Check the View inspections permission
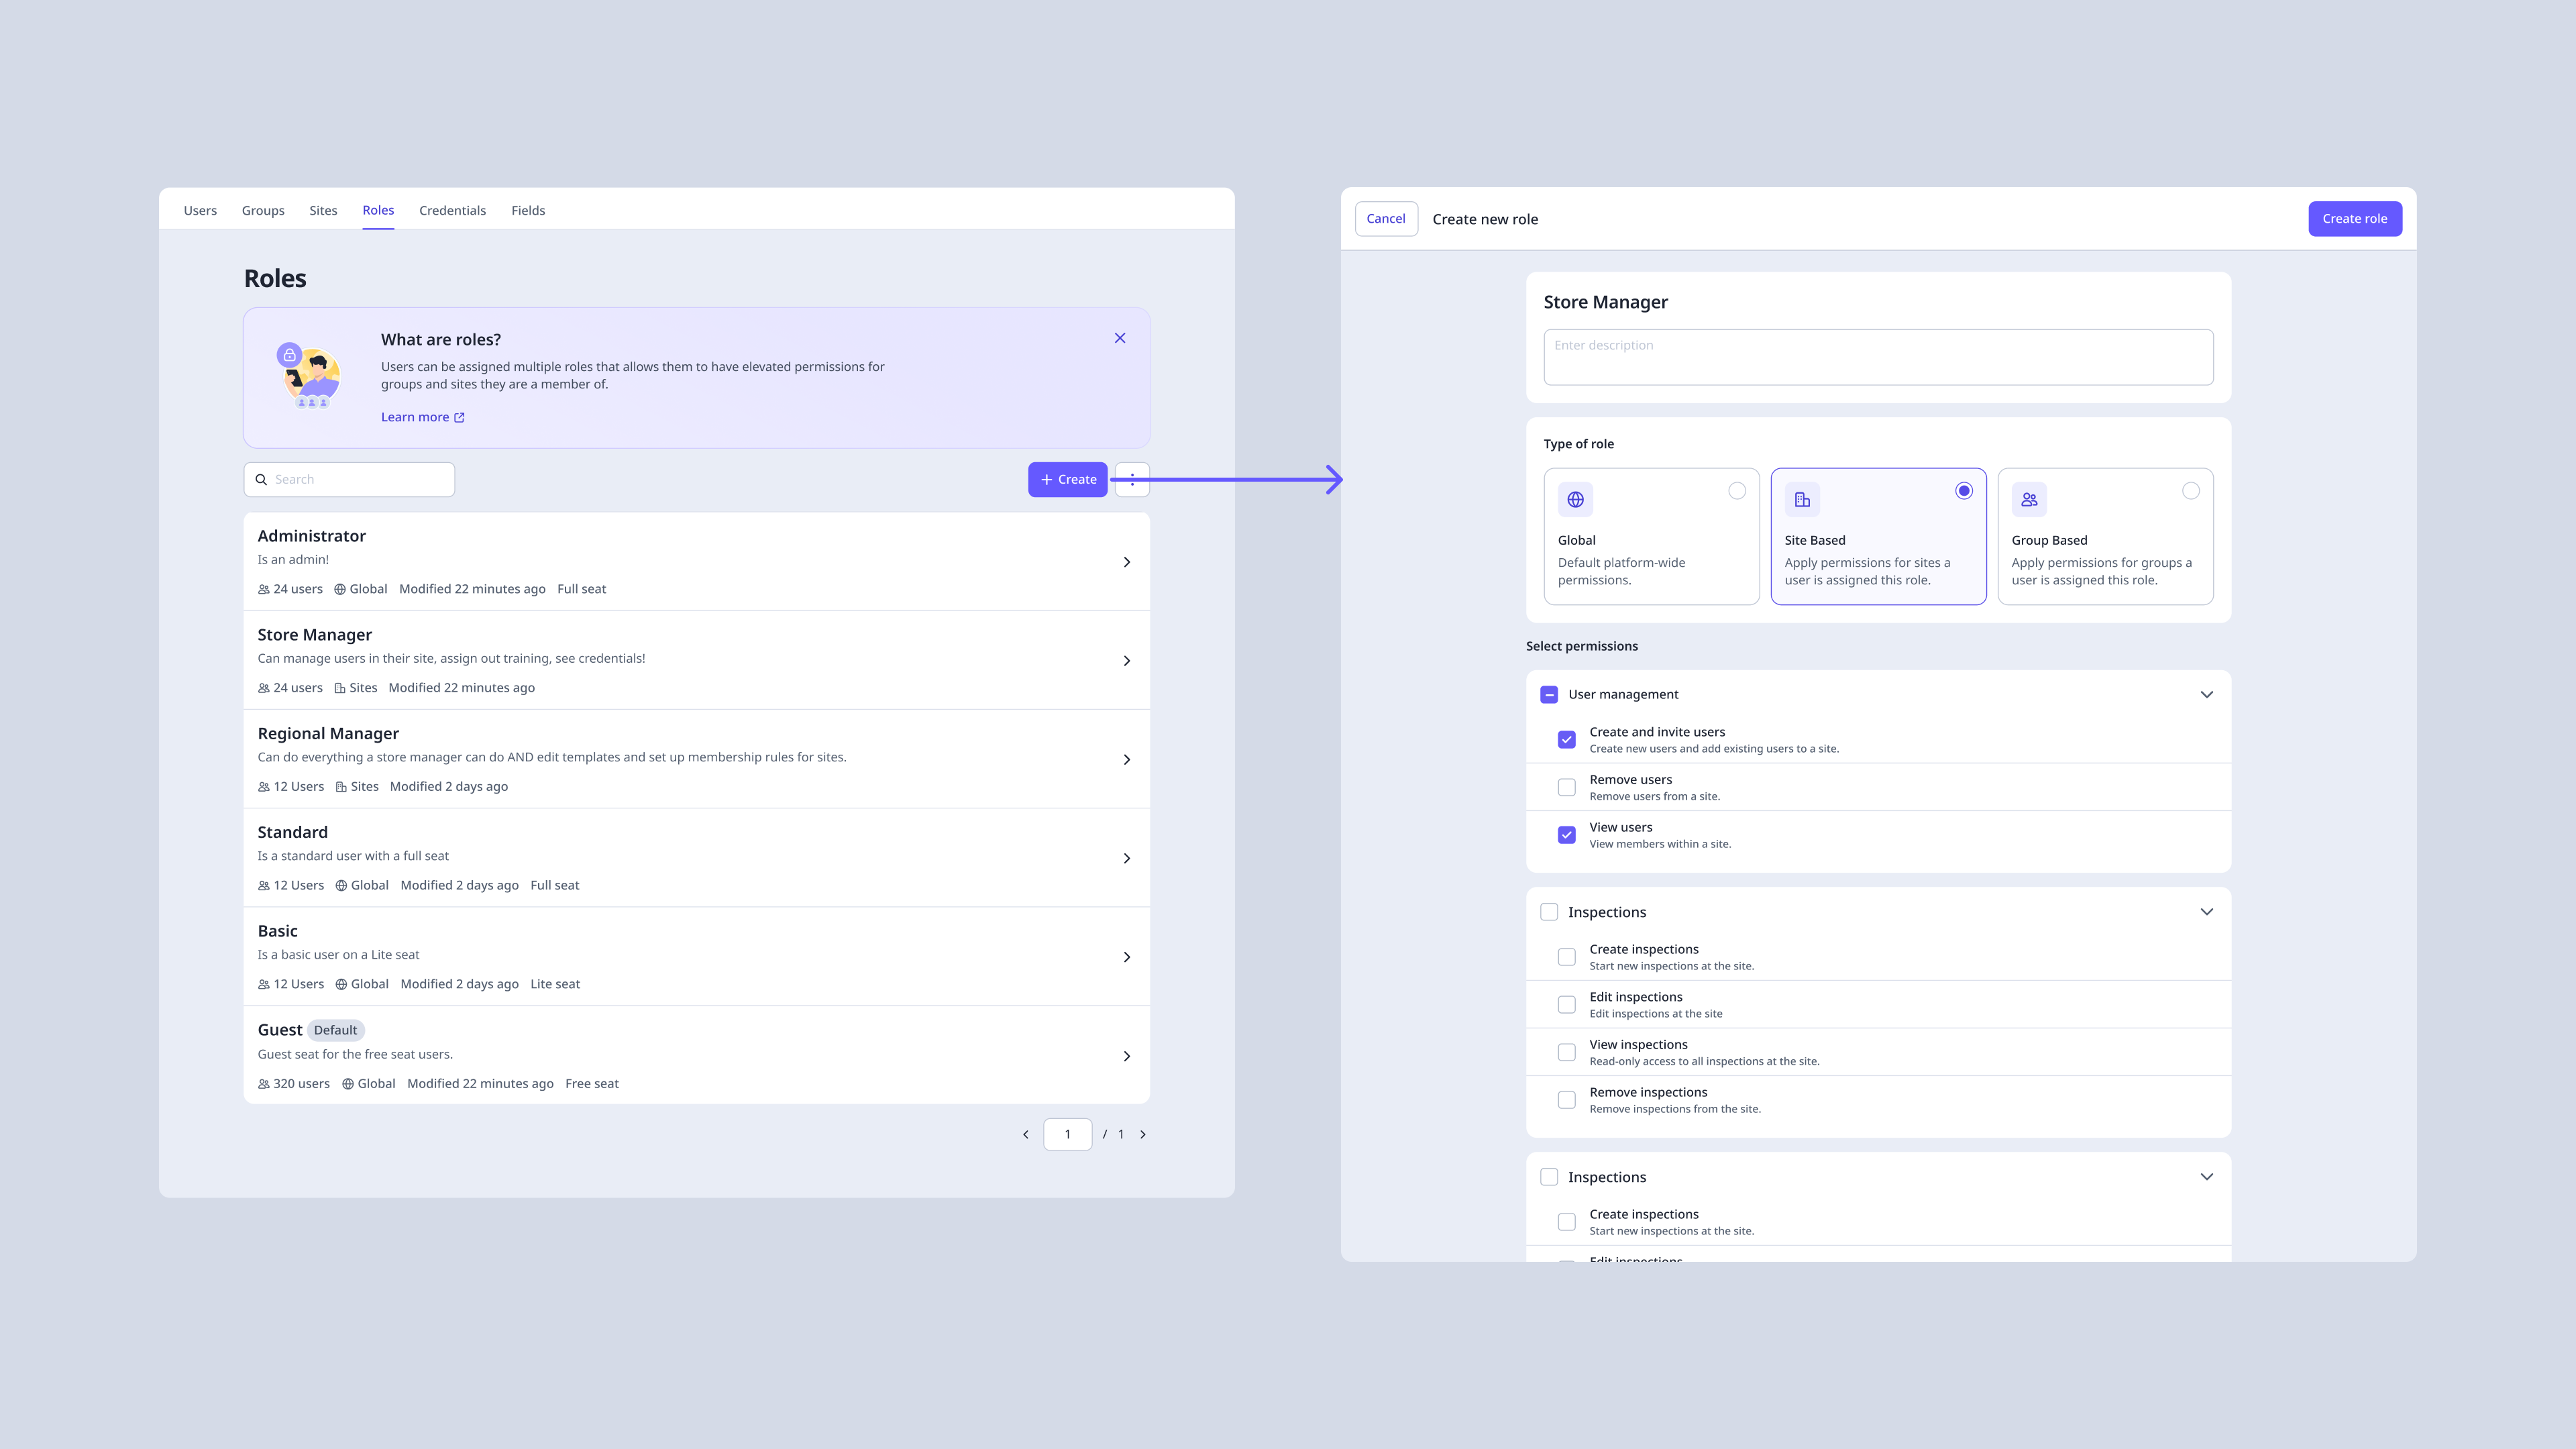This screenshot has width=2576, height=1449. click(1567, 1052)
